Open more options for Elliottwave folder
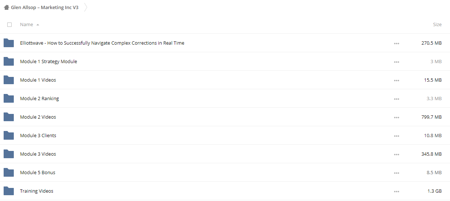The image size is (450, 201). click(x=396, y=44)
